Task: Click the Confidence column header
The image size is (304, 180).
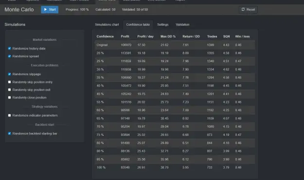Action: (105, 36)
